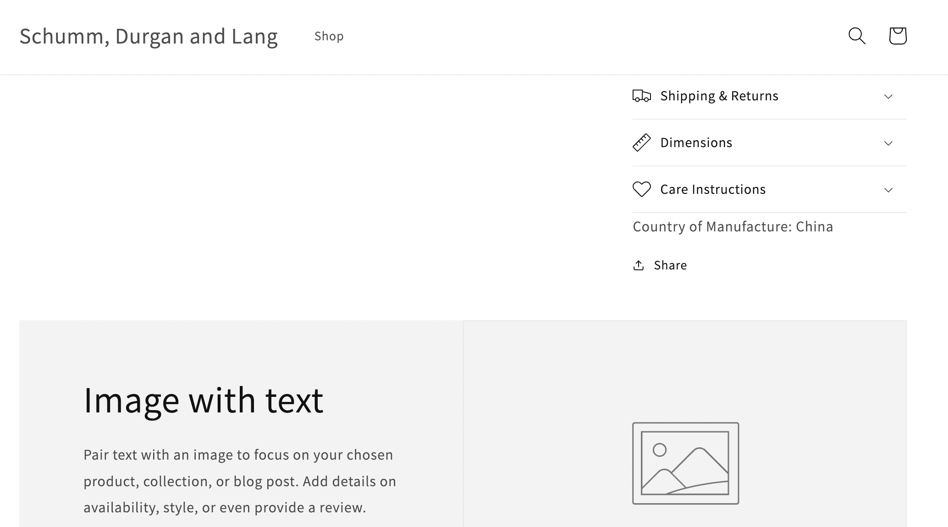Click the image placeholder picture icon

(x=685, y=463)
